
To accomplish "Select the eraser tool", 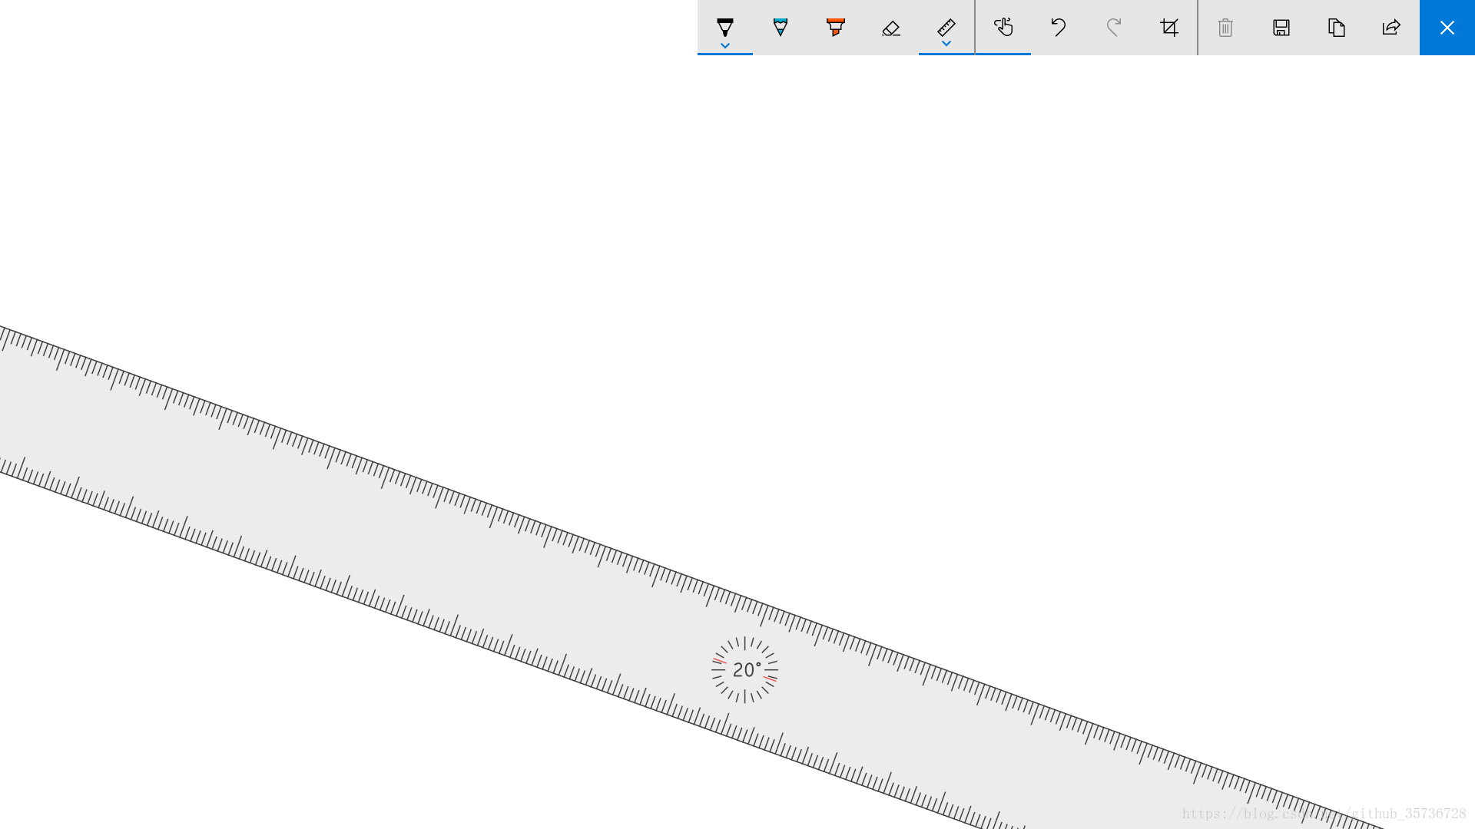I will tap(890, 28).
